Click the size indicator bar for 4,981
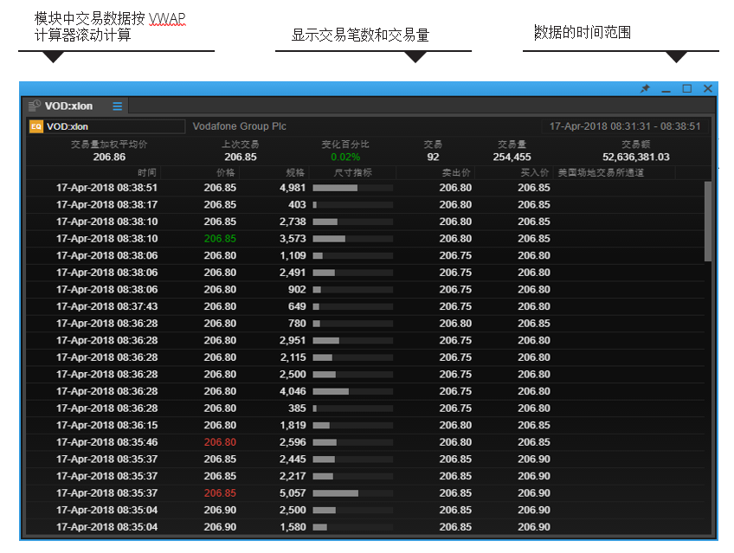The image size is (734, 553). 352,188
